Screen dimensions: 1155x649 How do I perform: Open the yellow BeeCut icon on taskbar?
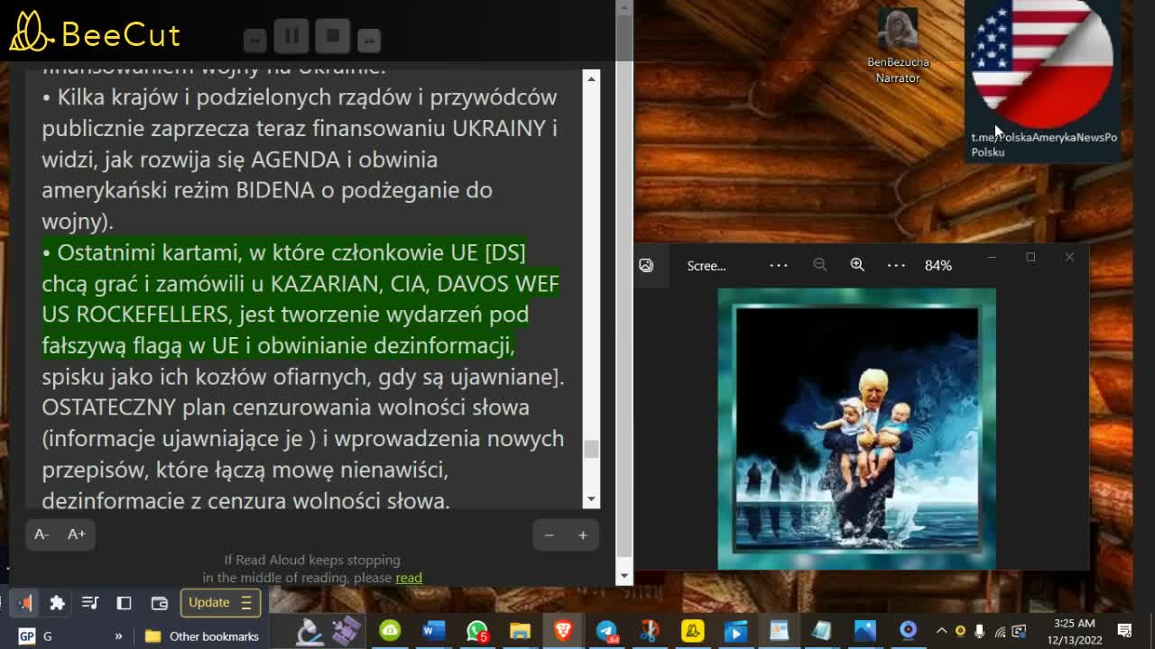693,631
